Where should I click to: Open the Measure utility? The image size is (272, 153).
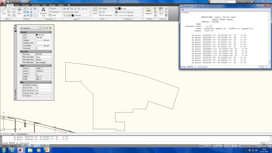149,11
